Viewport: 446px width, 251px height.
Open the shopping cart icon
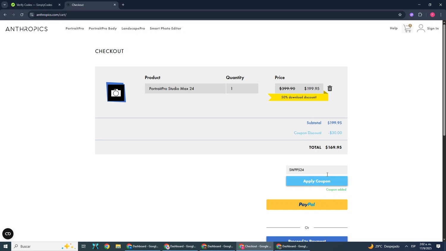408,28
